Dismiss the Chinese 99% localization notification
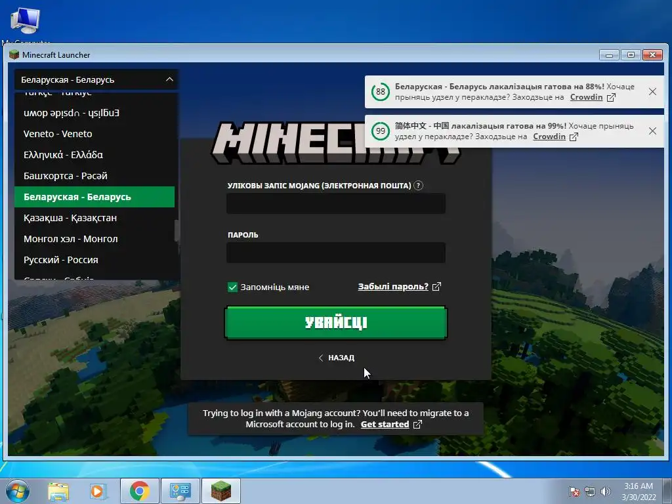672x504 pixels. pos(652,131)
